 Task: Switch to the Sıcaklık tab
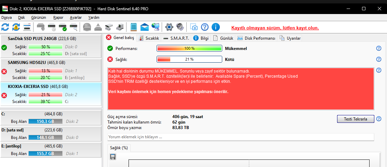(149, 38)
